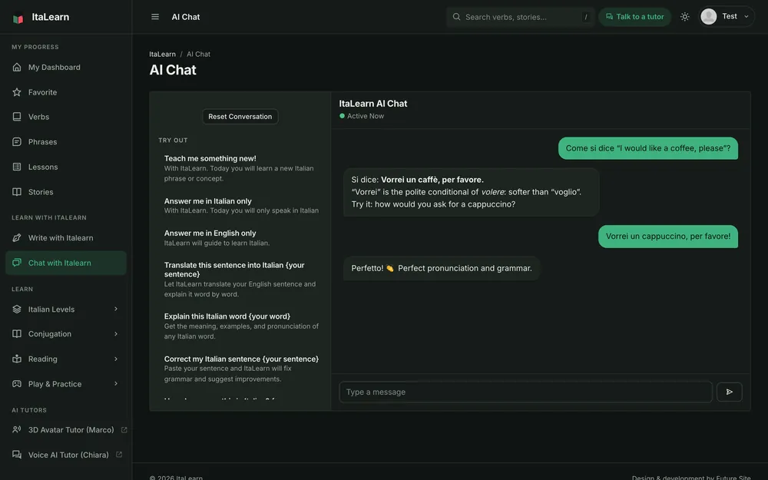This screenshot has width=768, height=480.
Task: Choose Answer me in English only prompt
Action: (x=240, y=237)
